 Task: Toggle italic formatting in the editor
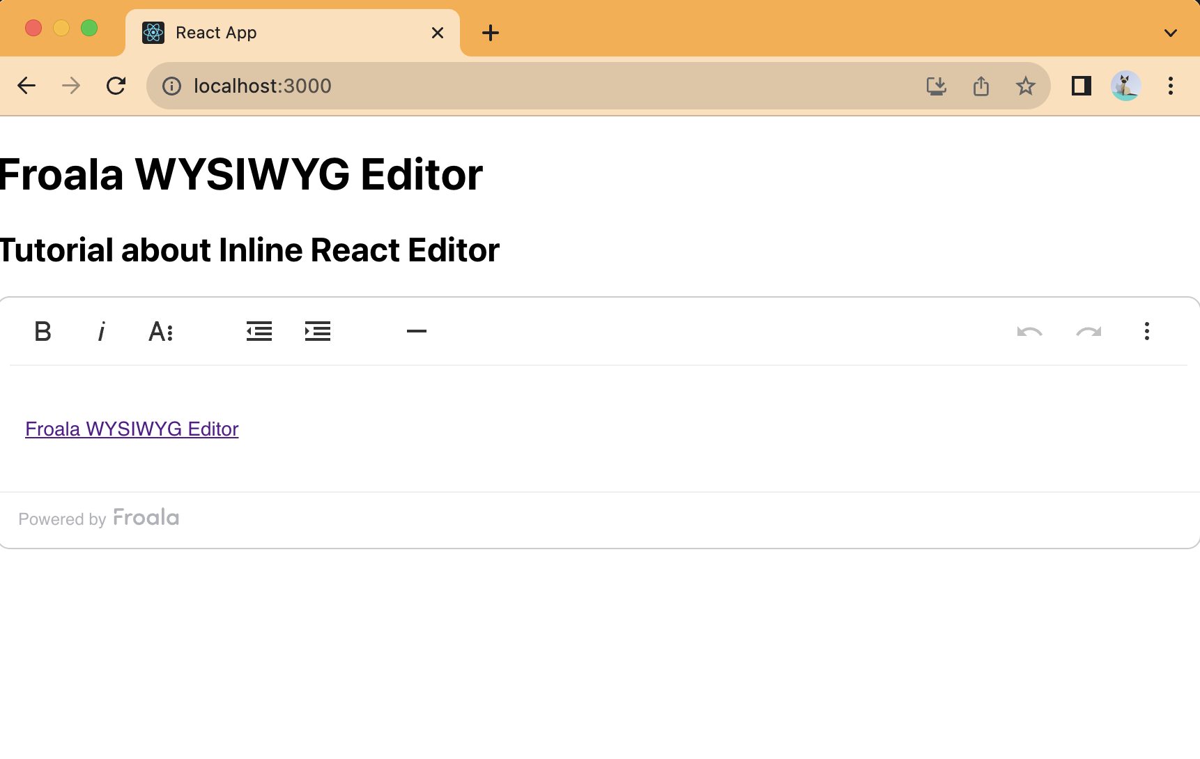tap(102, 331)
